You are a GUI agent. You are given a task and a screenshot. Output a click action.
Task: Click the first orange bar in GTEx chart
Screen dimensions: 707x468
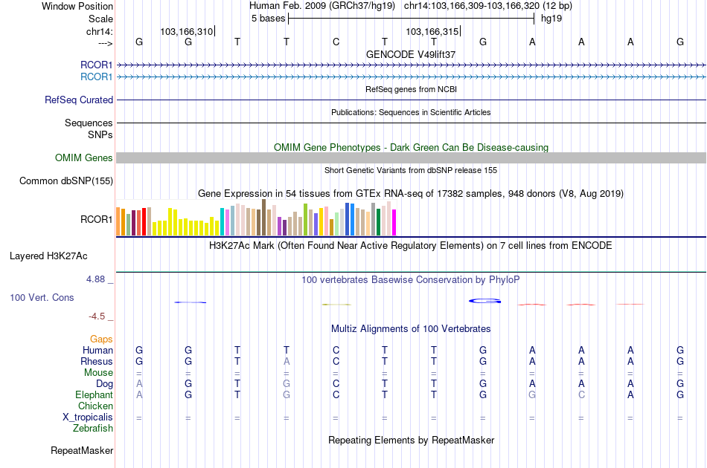[x=118, y=221]
